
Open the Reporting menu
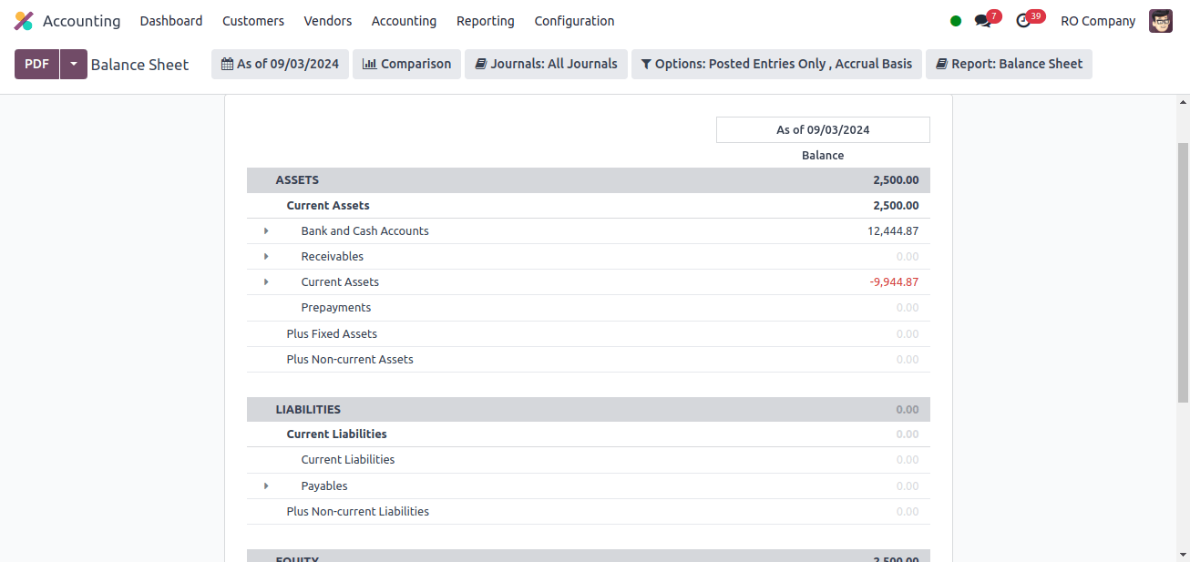[486, 21]
